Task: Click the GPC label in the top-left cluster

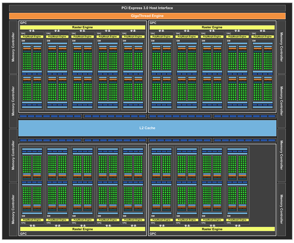Action: [x=23, y=23]
